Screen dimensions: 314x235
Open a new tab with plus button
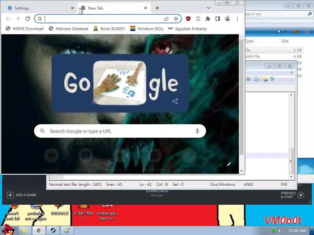click(157, 8)
